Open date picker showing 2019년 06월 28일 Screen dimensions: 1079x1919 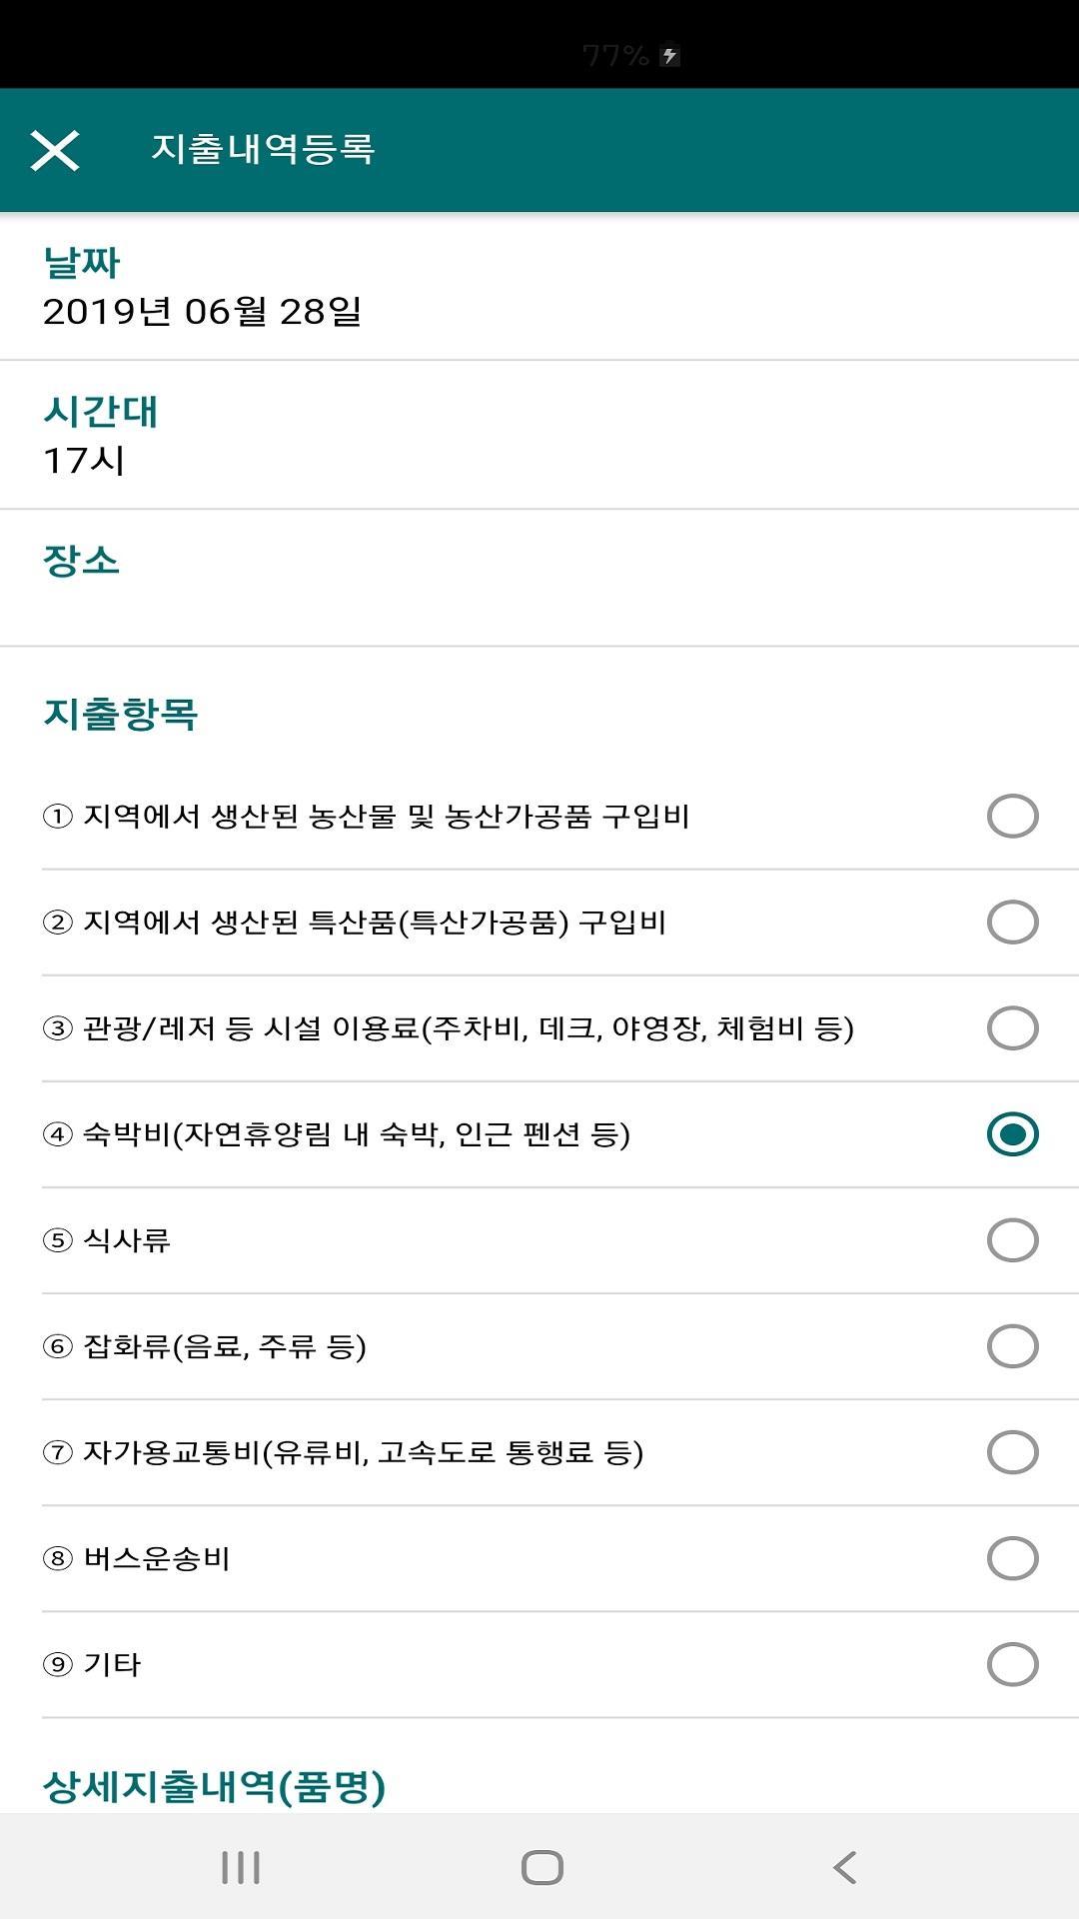tap(202, 312)
